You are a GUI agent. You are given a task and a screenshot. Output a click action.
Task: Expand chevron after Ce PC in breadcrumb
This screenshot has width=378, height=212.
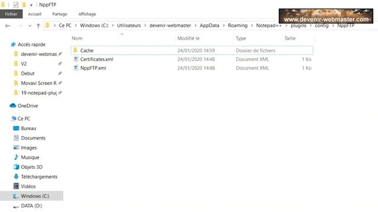[76, 25]
